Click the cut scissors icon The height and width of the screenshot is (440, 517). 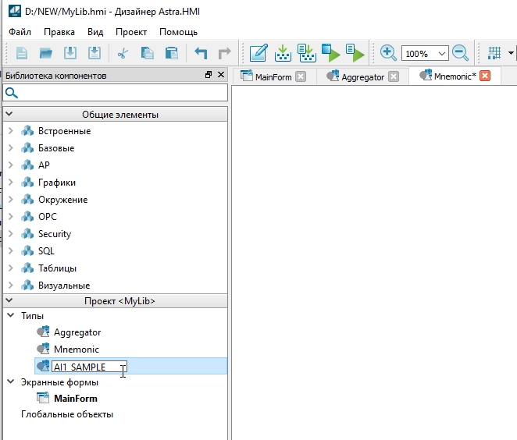(x=122, y=54)
